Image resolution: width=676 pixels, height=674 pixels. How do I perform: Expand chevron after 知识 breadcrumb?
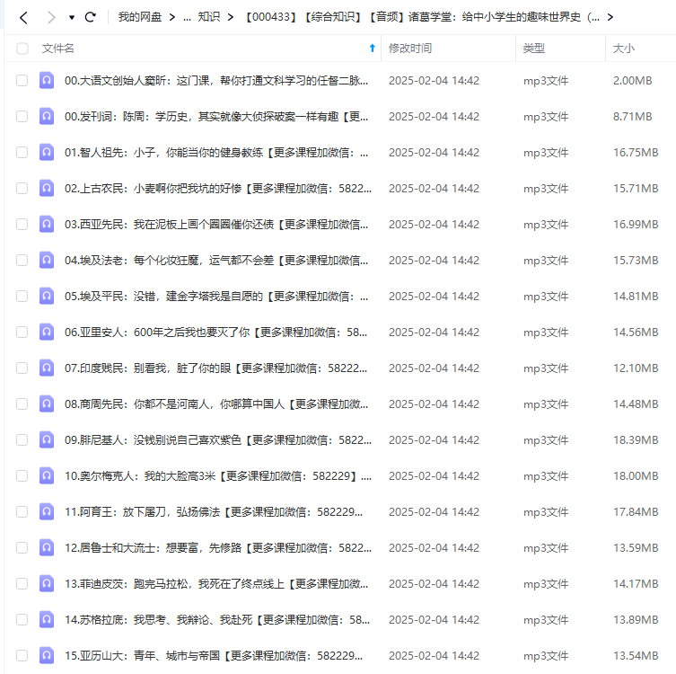[231, 17]
